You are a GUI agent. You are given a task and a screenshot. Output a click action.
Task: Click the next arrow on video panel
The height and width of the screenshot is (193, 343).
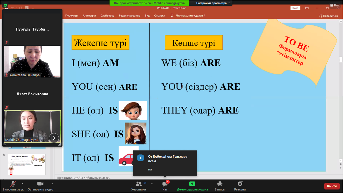[54, 138]
